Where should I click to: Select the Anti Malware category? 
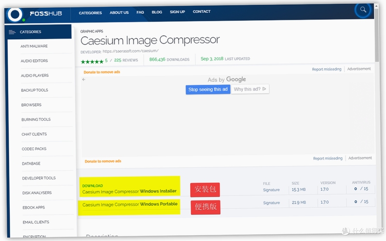pyautogui.click(x=34, y=46)
